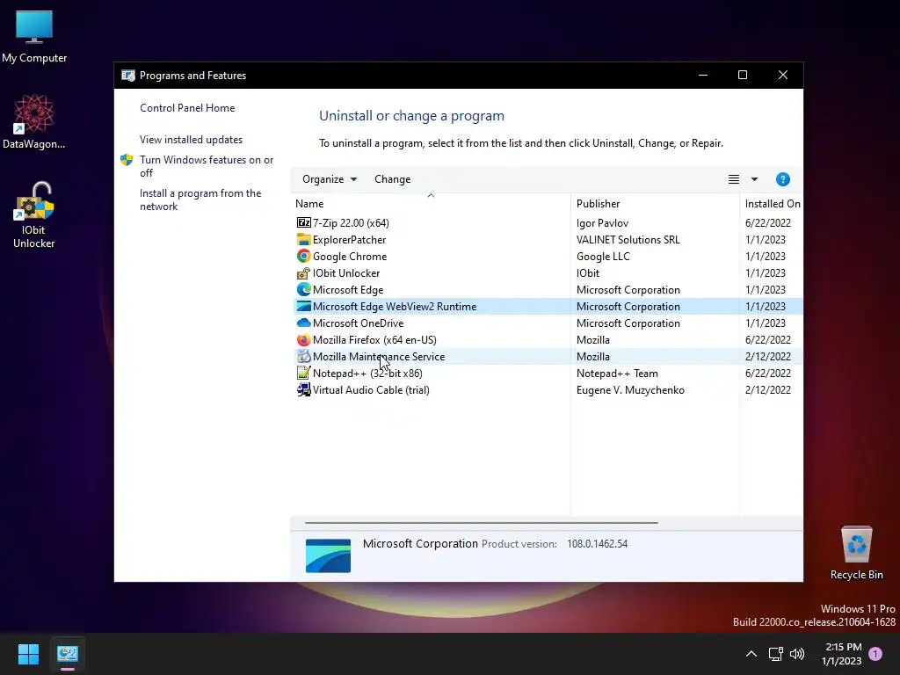Click the large product icon in details pane

click(328, 555)
